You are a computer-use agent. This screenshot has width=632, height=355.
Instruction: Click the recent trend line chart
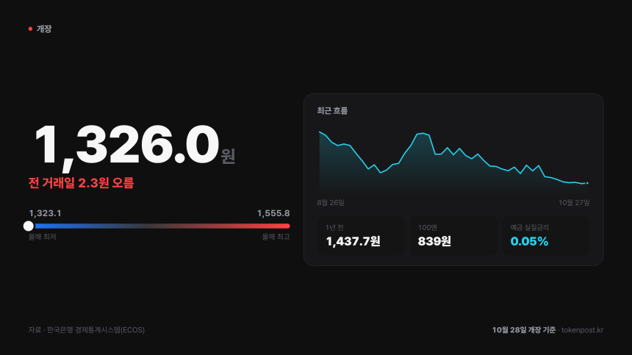coord(453,161)
